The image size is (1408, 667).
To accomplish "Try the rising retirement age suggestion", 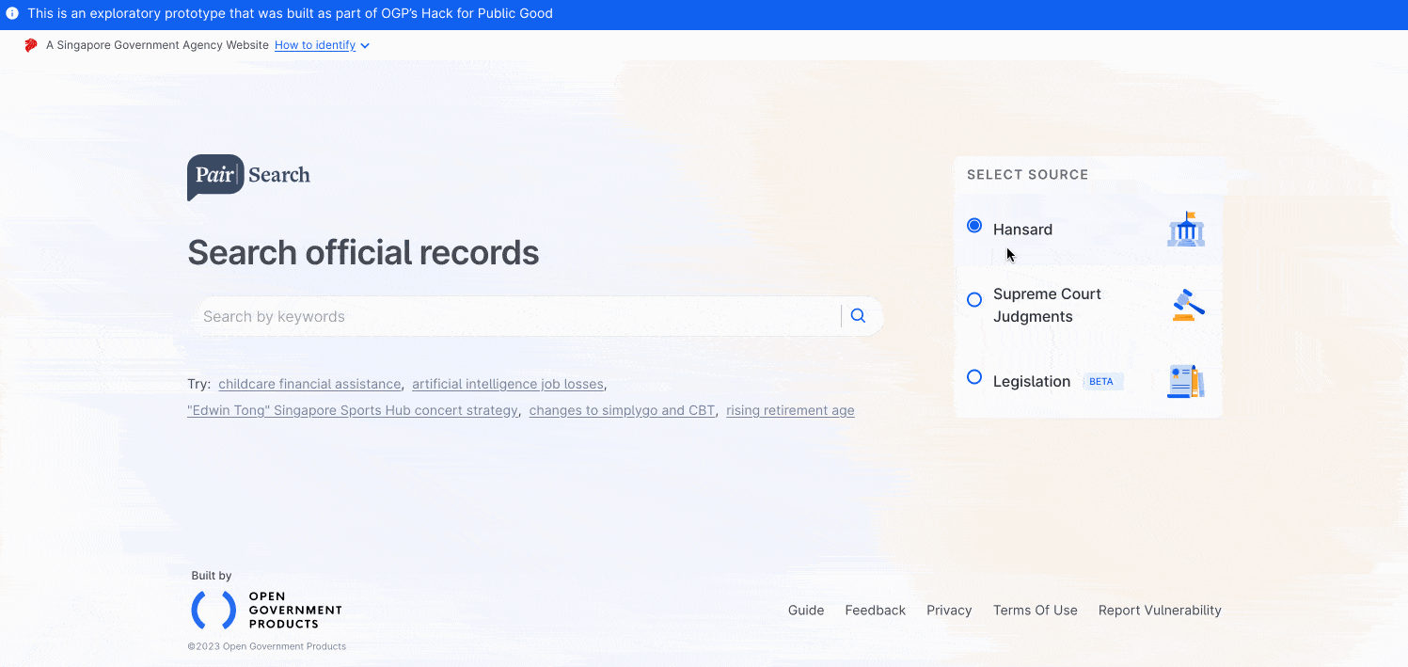I will tap(790, 410).
